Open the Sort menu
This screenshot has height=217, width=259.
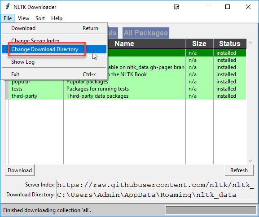(x=40, y=18)
